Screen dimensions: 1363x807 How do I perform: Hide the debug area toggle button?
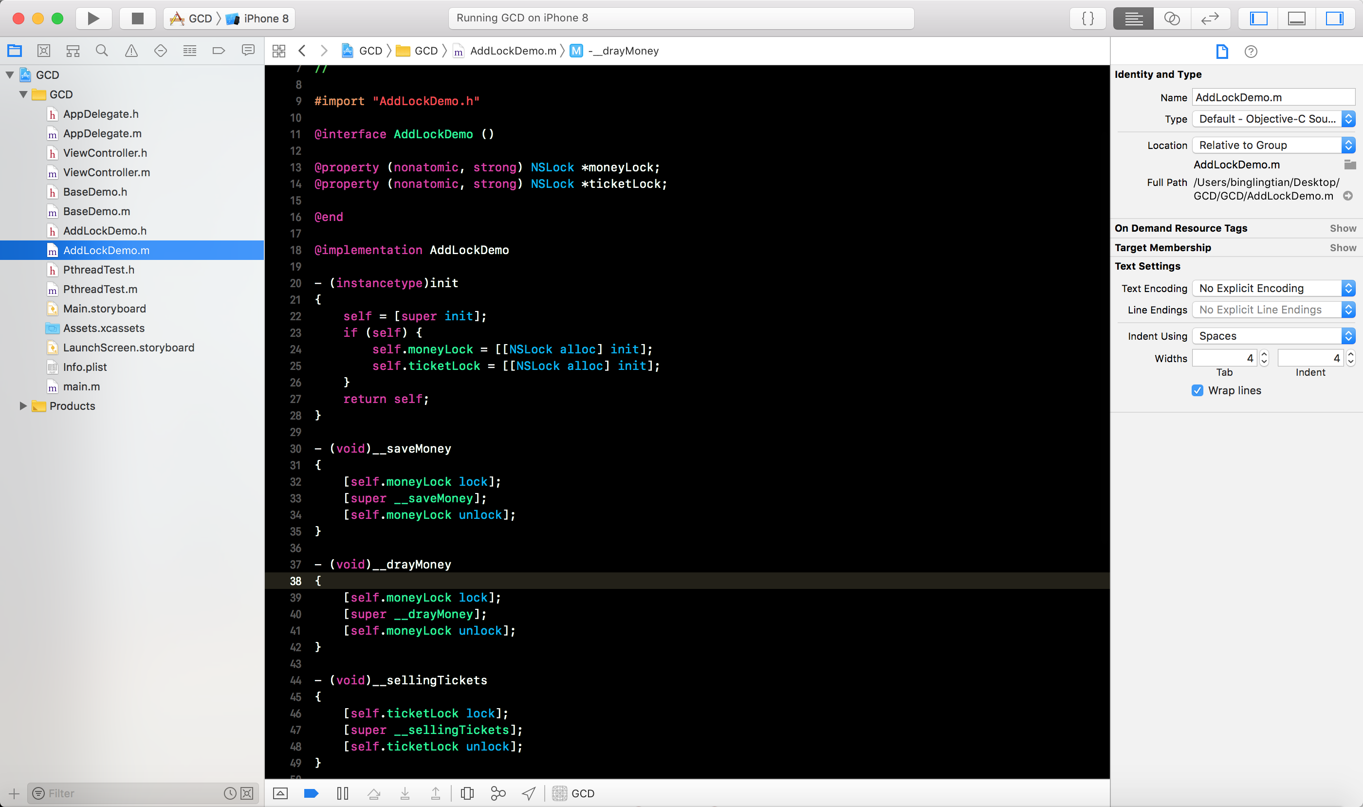click(280, 793)
